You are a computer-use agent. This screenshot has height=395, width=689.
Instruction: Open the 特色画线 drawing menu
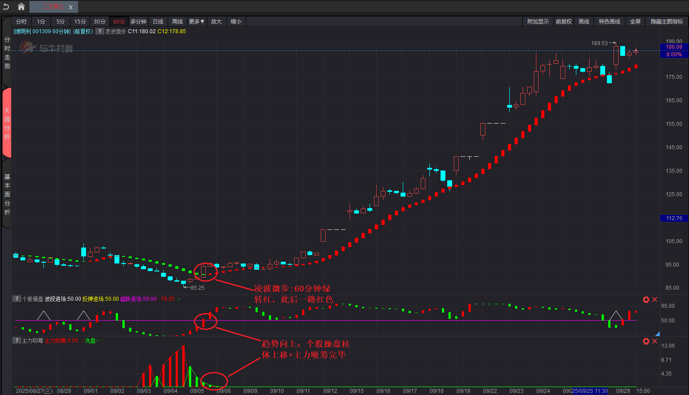tap(609, 22)
